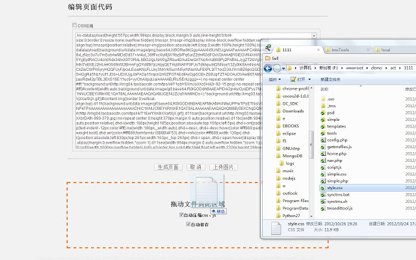
Task: Expand the arrow after wwwroot breadcrumb
Action: [367, 68]
